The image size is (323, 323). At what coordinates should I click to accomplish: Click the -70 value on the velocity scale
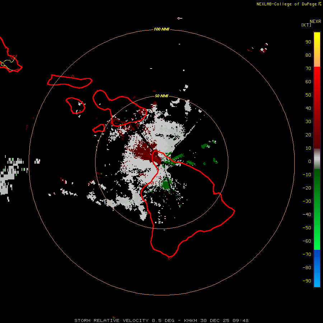coord(307,254)
